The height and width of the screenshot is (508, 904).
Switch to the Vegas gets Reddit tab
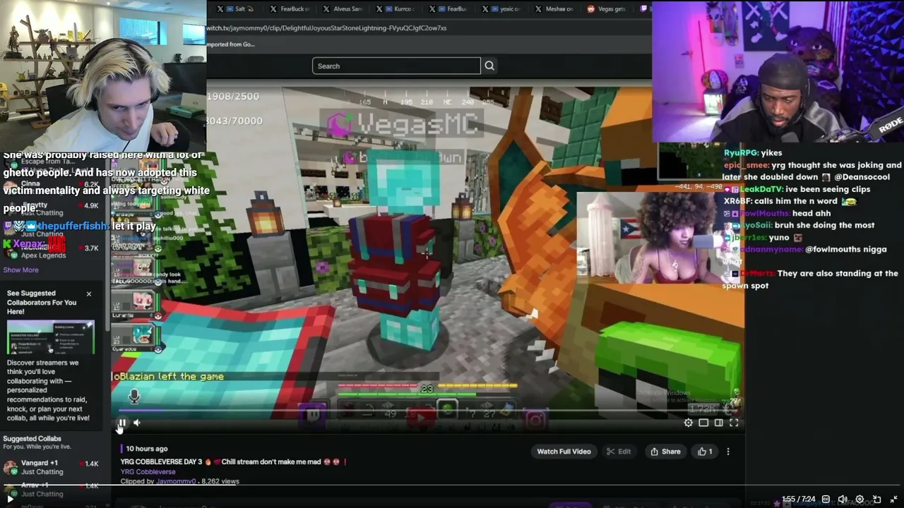[608, 9]
